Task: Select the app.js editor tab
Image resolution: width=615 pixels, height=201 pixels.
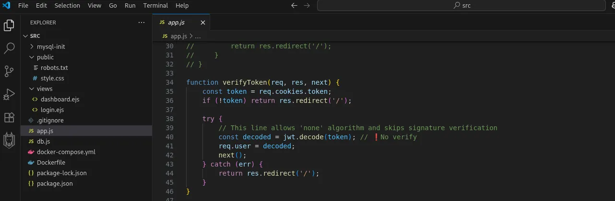Action: [x=181, y=22]
